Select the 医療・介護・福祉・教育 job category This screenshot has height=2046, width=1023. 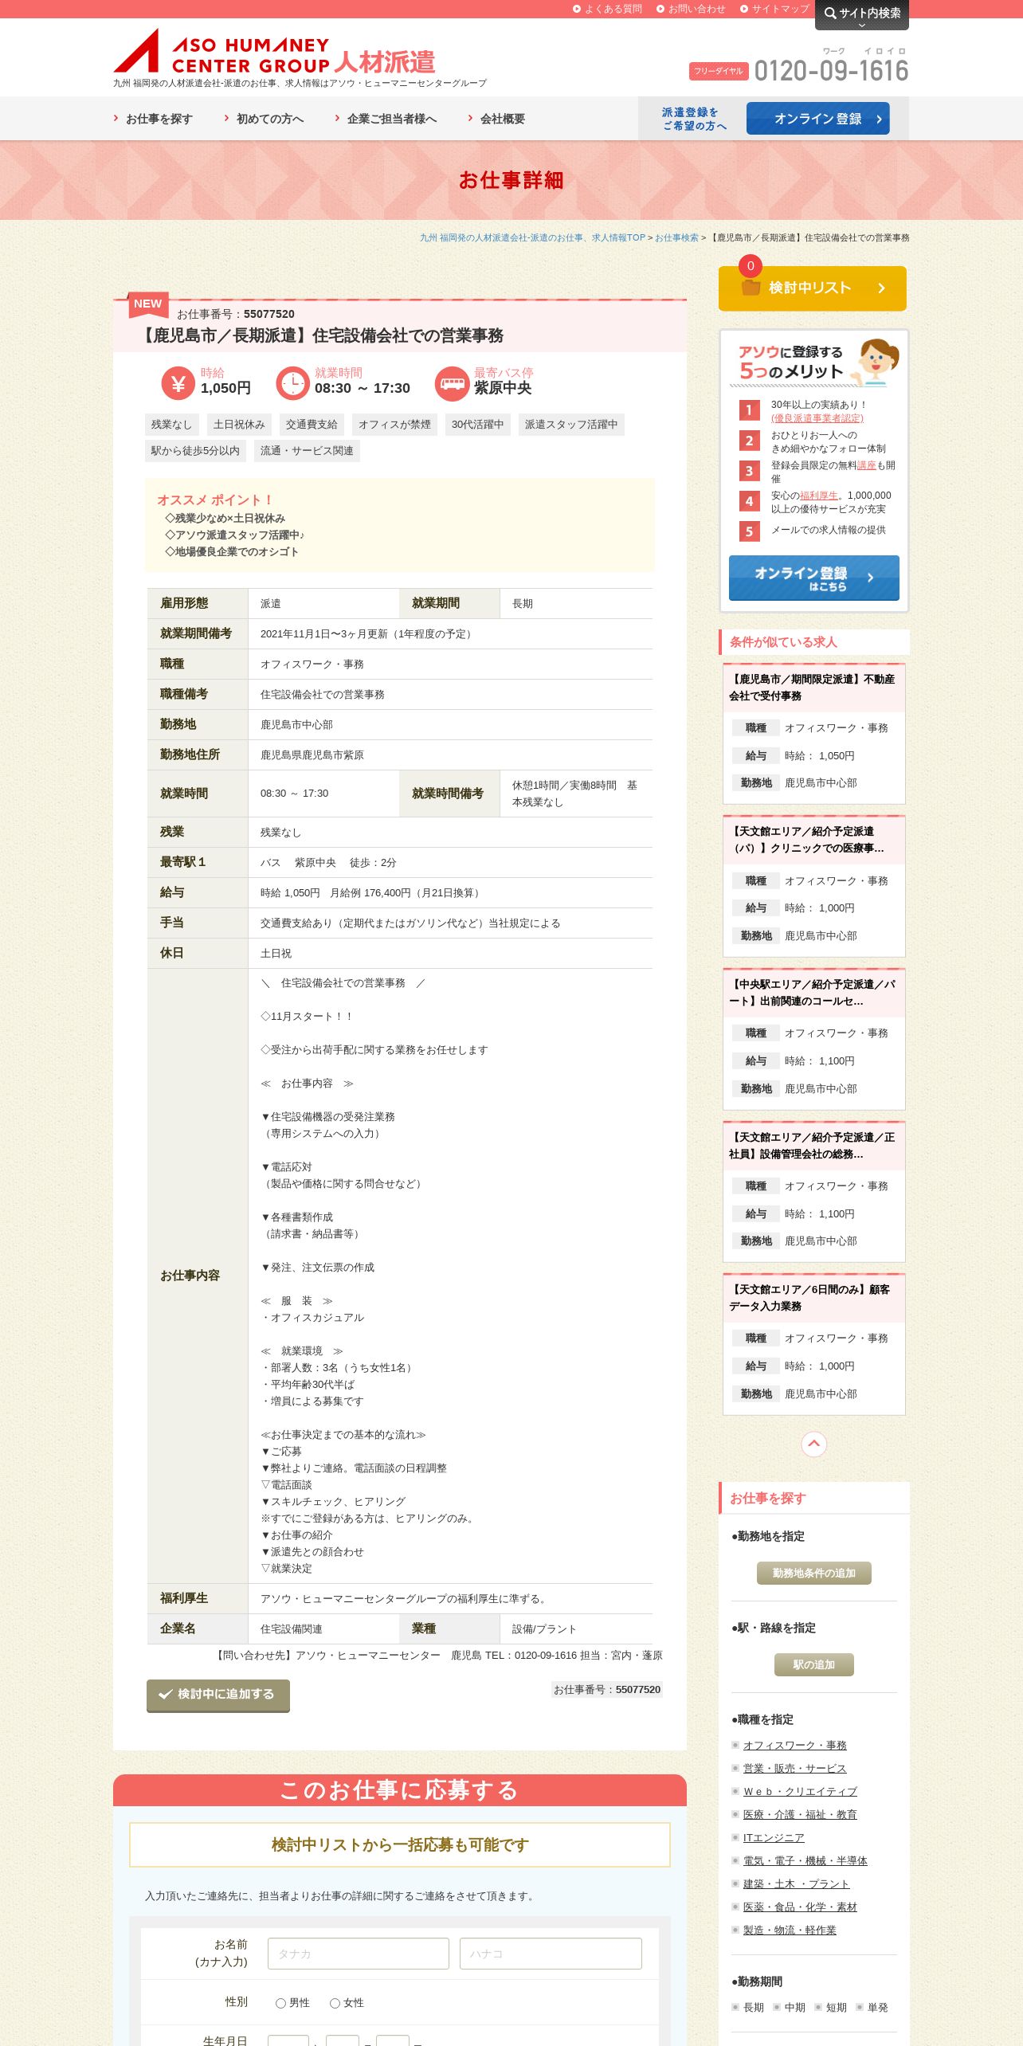(800, 1814)
